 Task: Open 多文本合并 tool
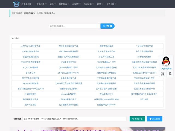click(31, 73)
